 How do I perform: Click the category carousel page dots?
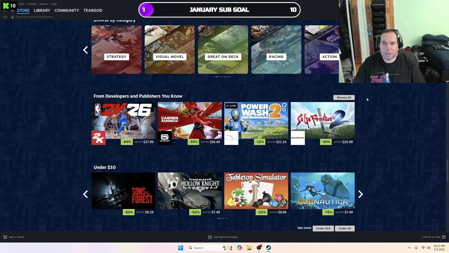click(223, 77)
